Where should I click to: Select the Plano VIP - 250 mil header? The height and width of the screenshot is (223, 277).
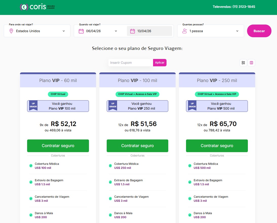tap(217, 80)
